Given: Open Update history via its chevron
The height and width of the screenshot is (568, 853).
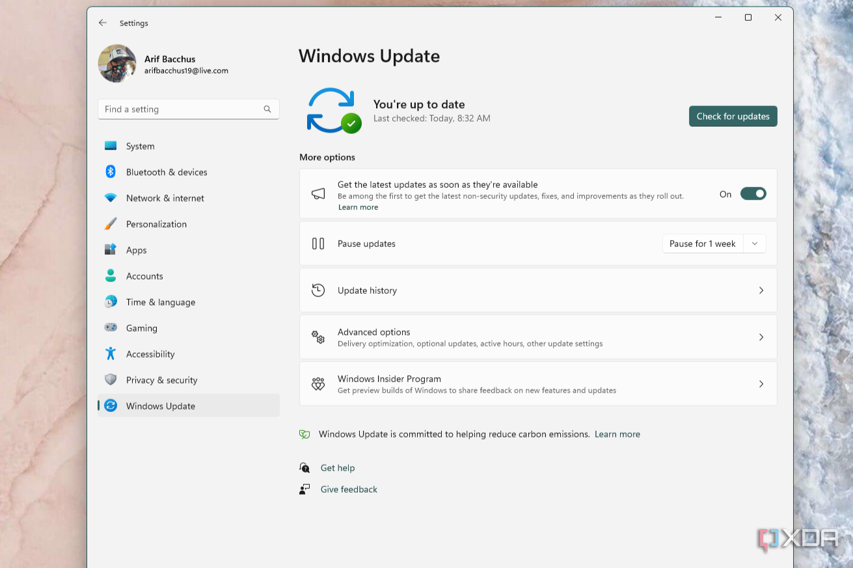Looking at the screenshot, I should coord(761,290).
